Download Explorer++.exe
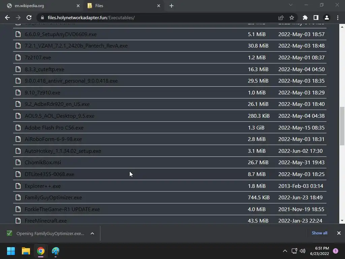 coord(42,186)
